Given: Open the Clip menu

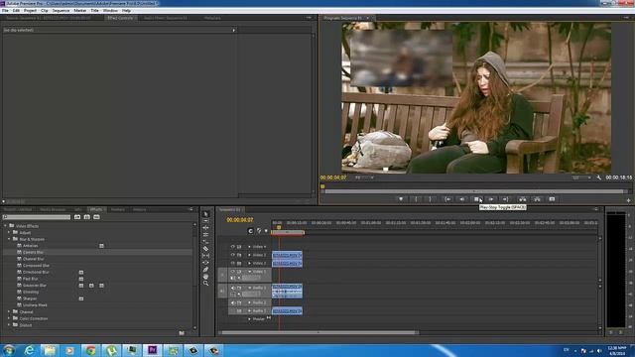Looking at the screenshot, I should (x=44, y=11).
